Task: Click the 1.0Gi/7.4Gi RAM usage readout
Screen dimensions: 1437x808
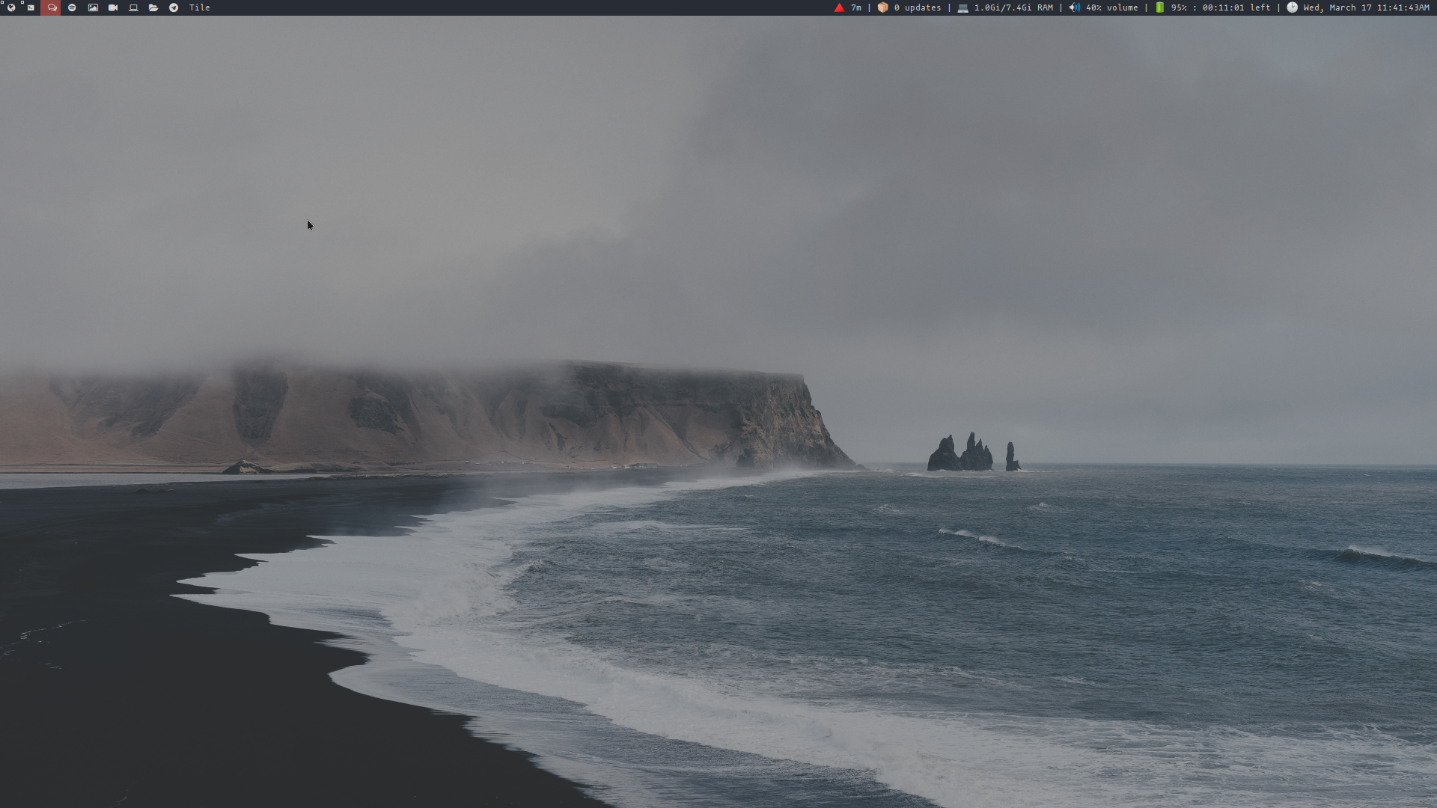Action: pyautogui.click(x=1013, y=7)
